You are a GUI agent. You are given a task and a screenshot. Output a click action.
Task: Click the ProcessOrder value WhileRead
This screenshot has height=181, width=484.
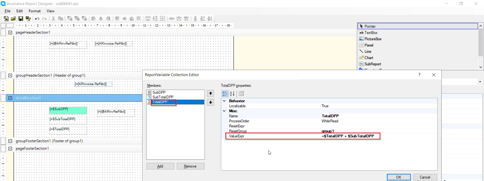pos(379,121)
